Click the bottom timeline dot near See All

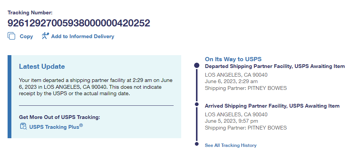[x=196, y=144]
